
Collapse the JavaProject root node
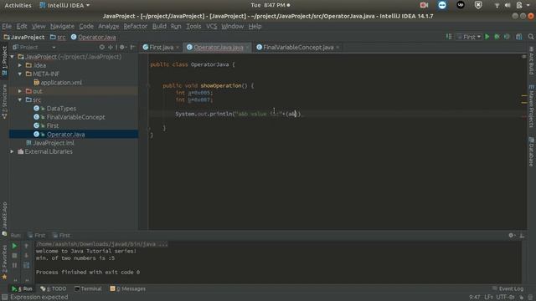point(13,57)
